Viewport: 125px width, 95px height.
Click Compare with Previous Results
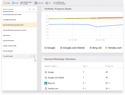click(x=60, y=3)
